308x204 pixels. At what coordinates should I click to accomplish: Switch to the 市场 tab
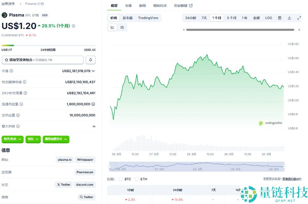(128, 5)
